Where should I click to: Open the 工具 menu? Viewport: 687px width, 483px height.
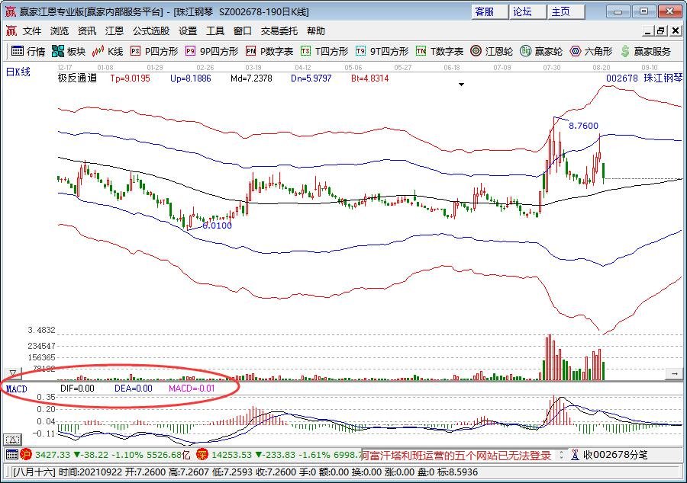[215, 31]
